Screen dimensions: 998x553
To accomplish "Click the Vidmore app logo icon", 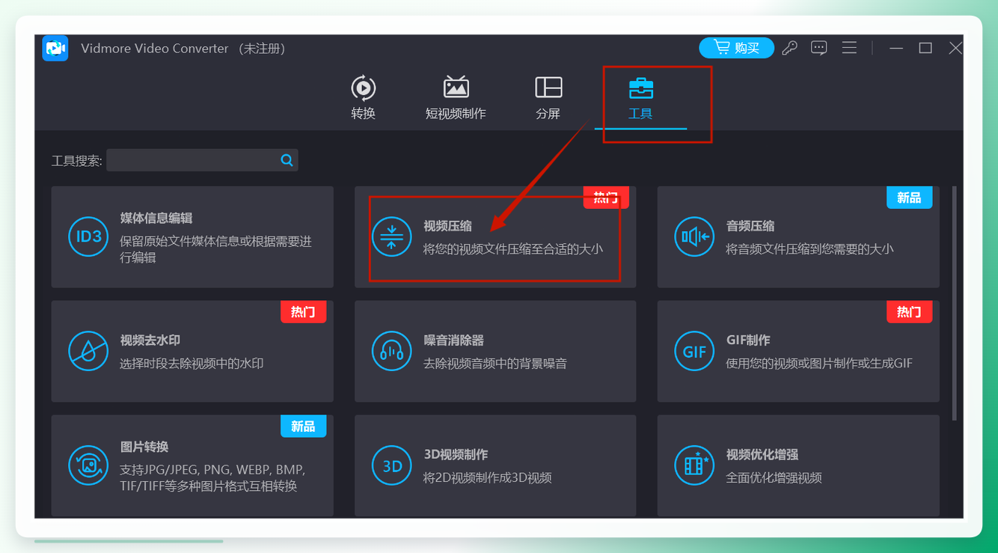I will pos(55,49).
